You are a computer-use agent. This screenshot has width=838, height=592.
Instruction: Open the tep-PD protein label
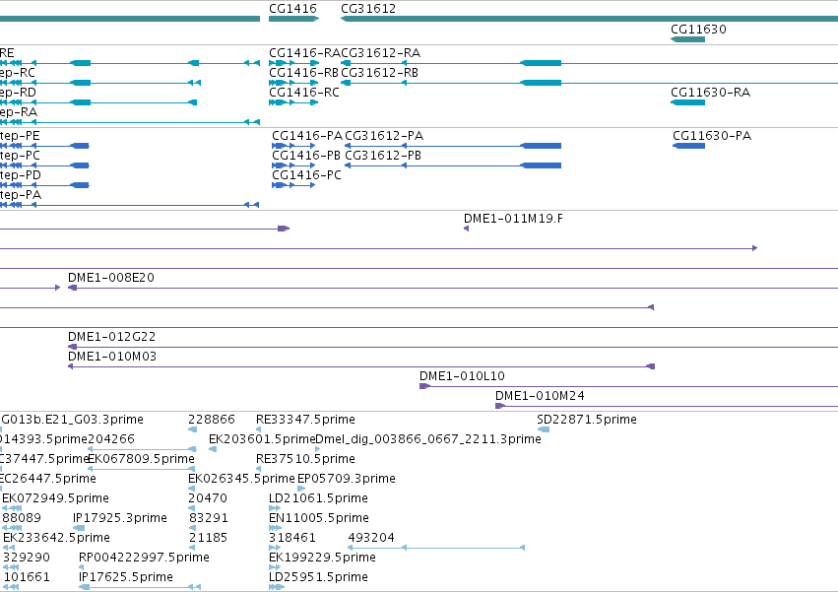point(21,175)
